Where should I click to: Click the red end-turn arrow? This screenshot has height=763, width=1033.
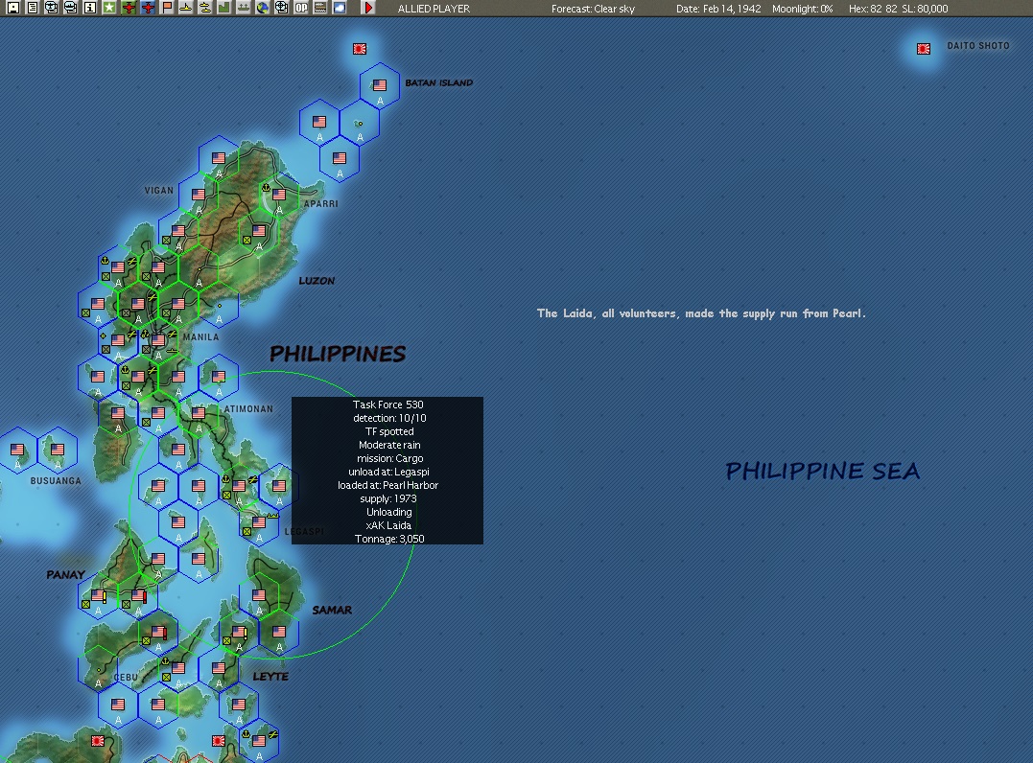tap(368, 8)
